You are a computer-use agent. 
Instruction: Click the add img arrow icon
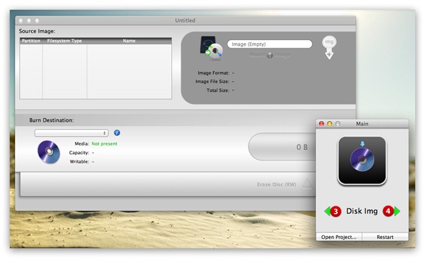tap(329, 48)
